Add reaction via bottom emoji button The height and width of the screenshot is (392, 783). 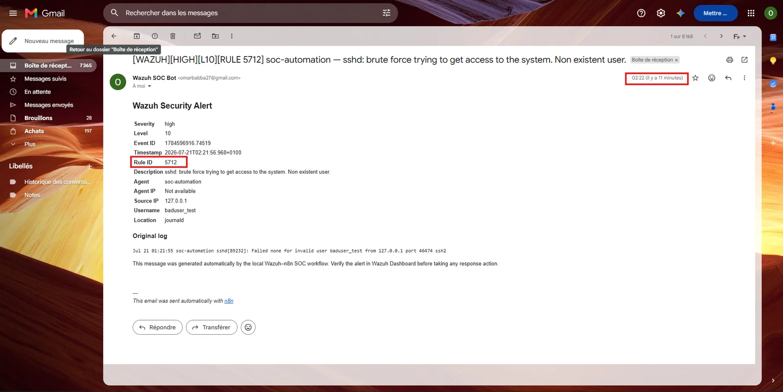point(248,327)
